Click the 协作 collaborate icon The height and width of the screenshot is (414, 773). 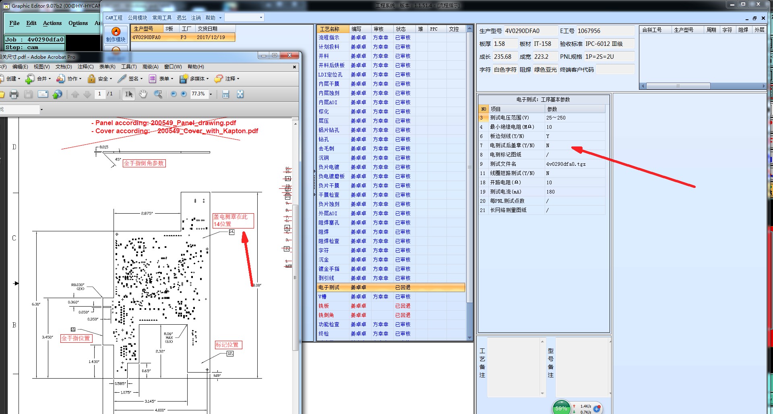(60, 79)
